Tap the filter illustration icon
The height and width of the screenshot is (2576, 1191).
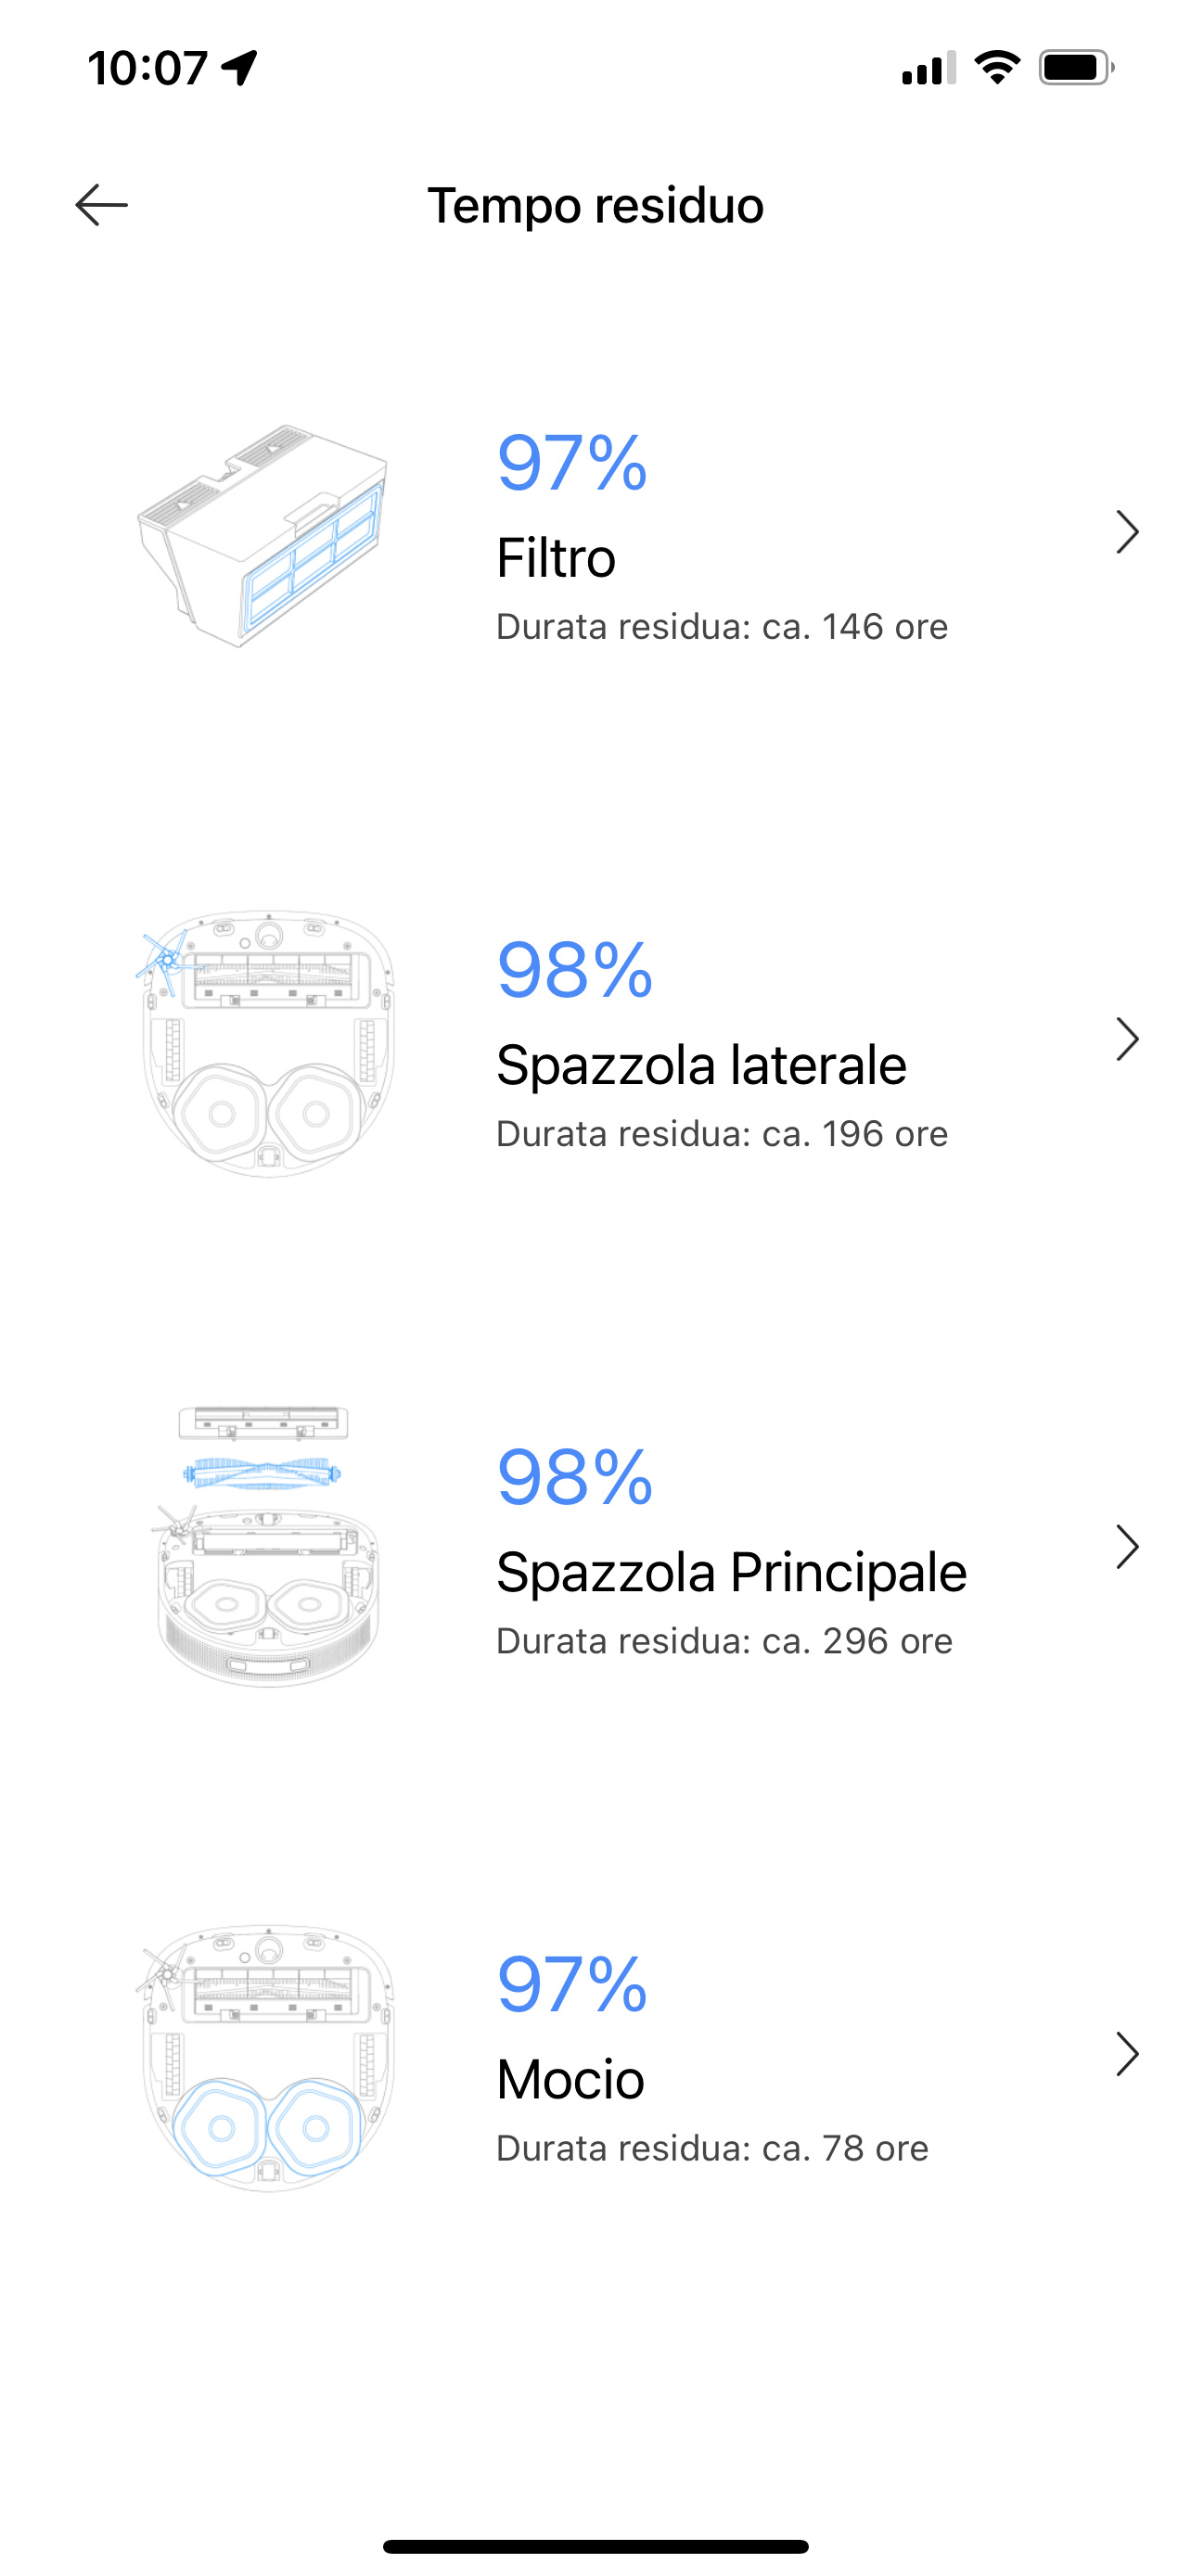click(262, 535)
